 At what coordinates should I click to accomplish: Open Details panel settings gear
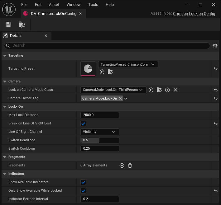[215, 46]
